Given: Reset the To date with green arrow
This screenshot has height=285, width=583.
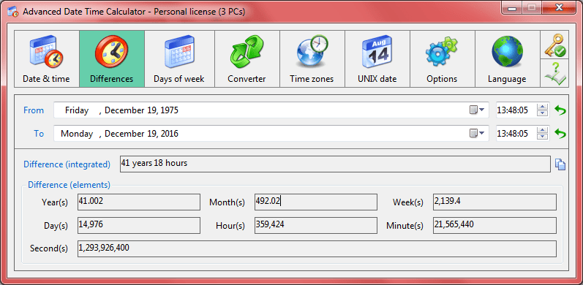Looking at the screenshot, I should pyautogui.click(x=560, y=134).
